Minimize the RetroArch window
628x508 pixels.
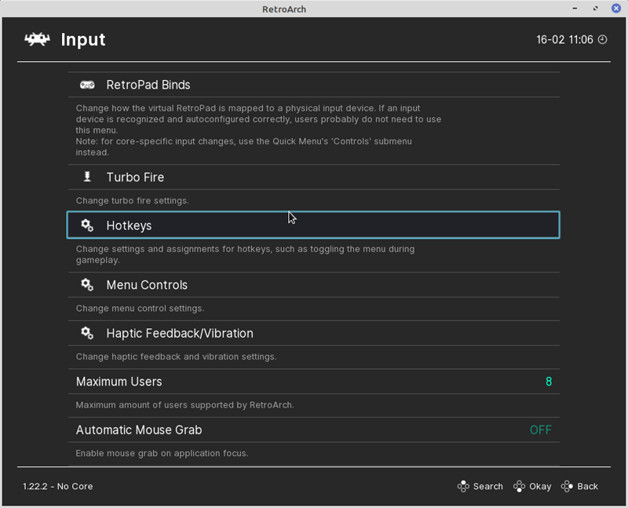point(575,9)
